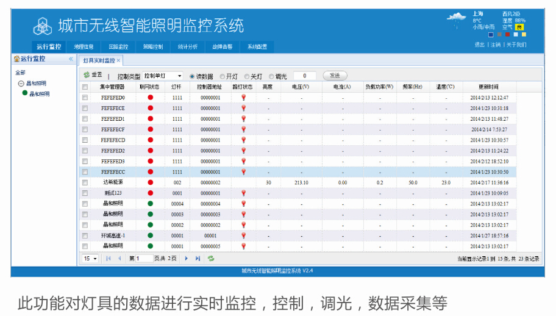Select the 全部 tree root
Viewport: 556px width, 316px height.
(x=20, y=73)
